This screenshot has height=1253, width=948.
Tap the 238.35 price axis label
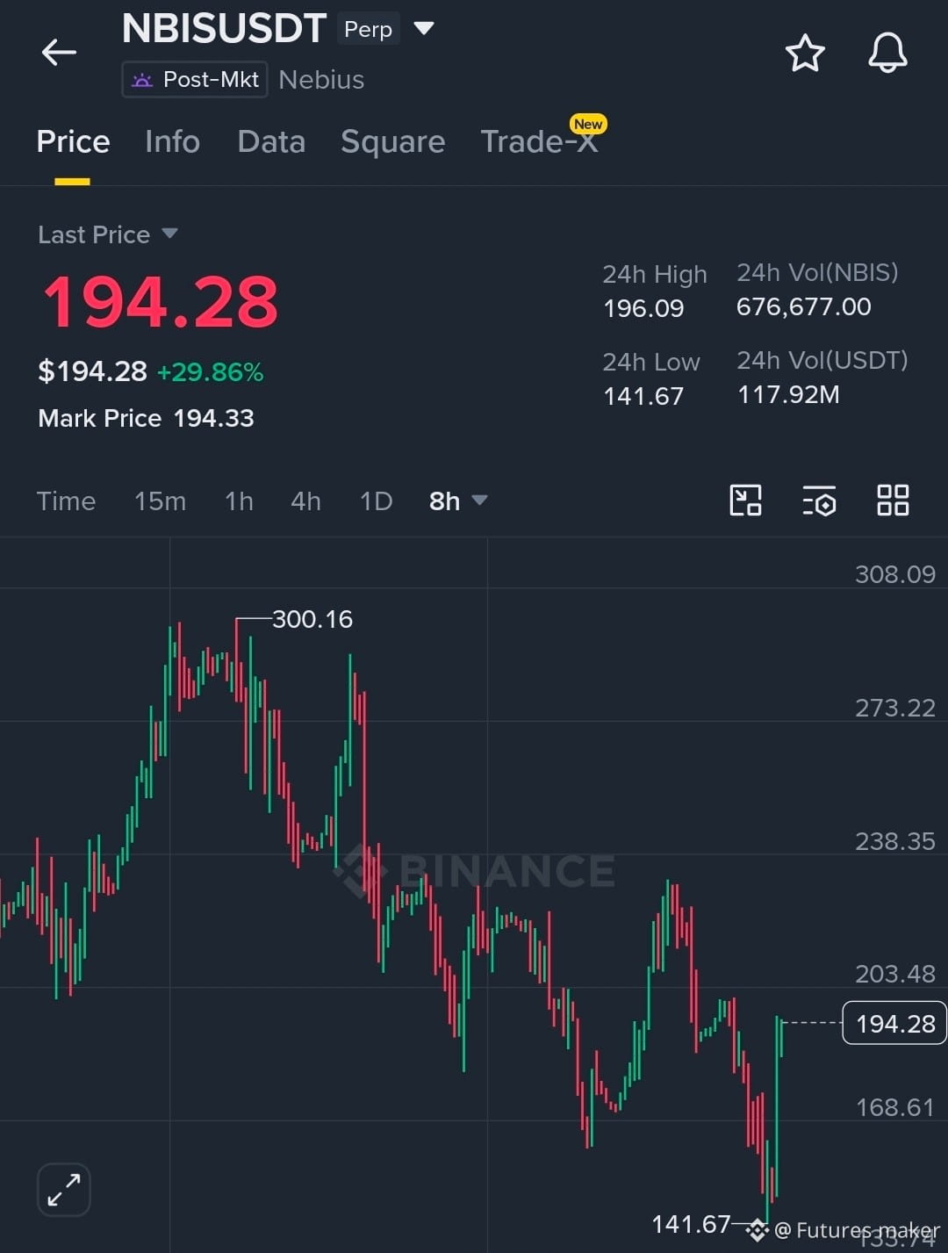click(895, 841)
